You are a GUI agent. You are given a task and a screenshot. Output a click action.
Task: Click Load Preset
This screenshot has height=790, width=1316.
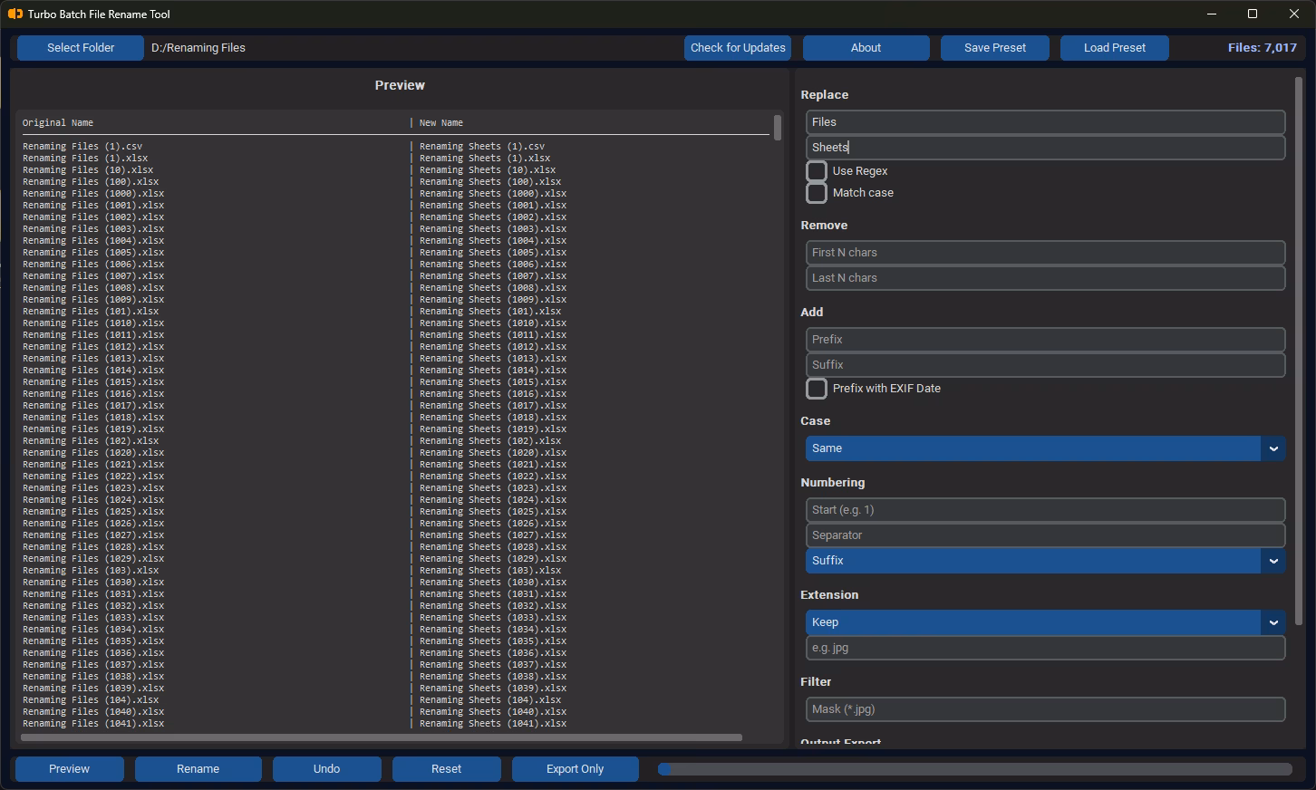[x=1115, y=48]
